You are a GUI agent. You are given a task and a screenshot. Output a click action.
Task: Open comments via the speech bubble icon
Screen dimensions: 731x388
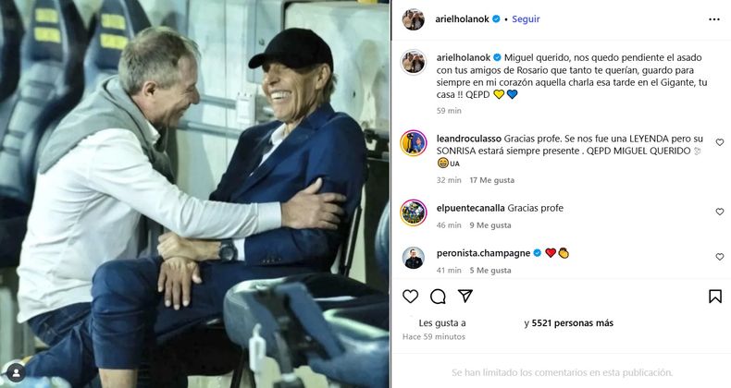438,297
